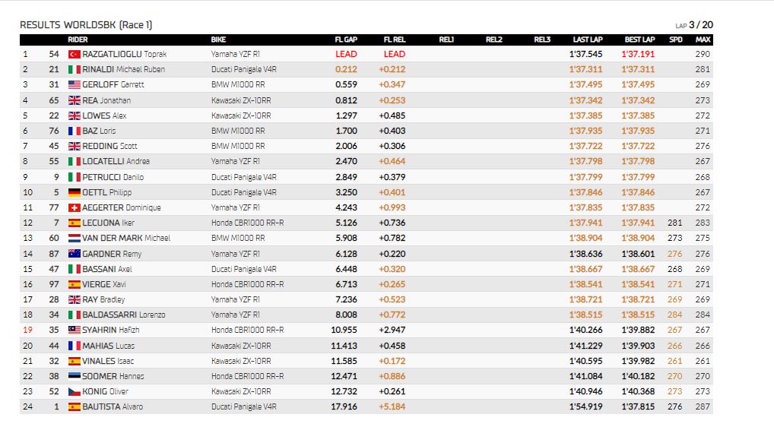Click the Czech flag beside KONIG
Screen dimensions: 774x427
point(74,391)
